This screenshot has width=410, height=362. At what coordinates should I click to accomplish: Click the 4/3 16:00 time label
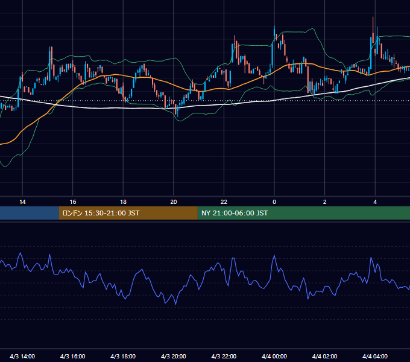pyautogui.click(x=73, y=356)
